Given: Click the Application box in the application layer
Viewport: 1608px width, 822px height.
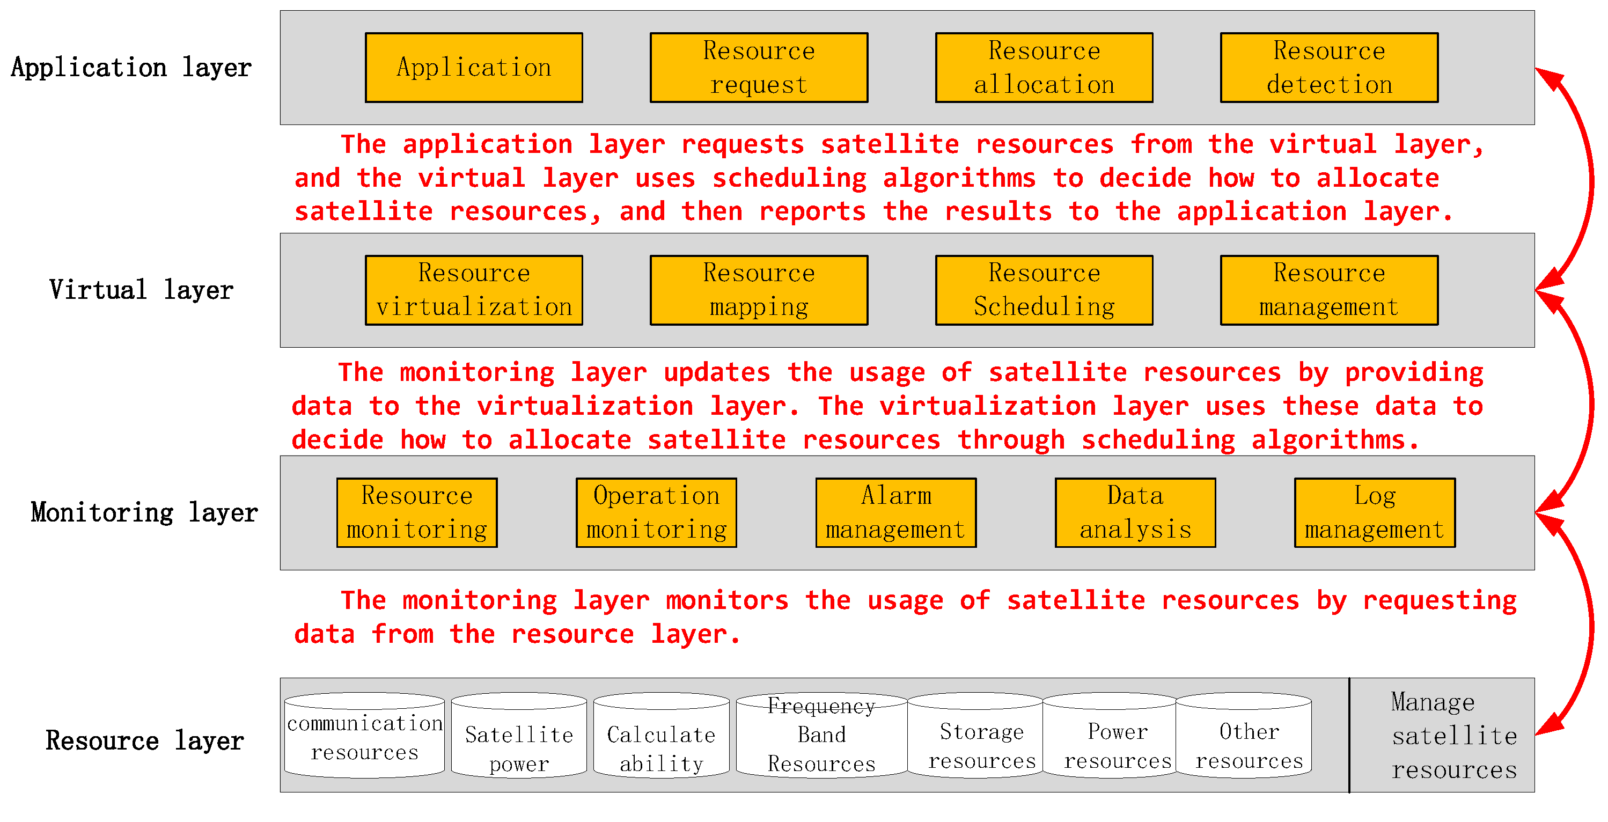Looking at the screenshot, I should 474,68.
